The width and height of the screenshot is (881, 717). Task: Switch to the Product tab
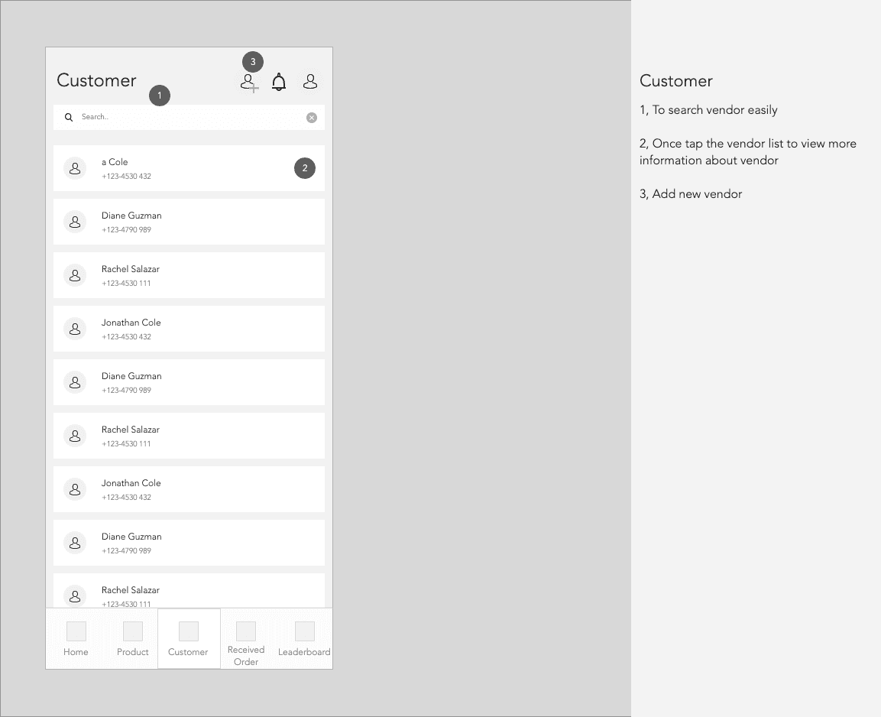(133, 640)
